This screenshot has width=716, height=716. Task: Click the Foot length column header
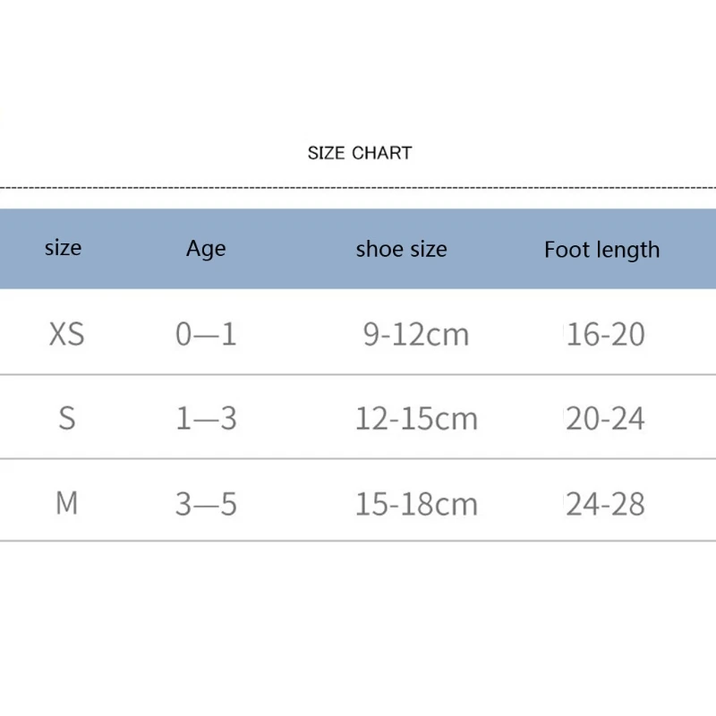[x=601, y=250]
